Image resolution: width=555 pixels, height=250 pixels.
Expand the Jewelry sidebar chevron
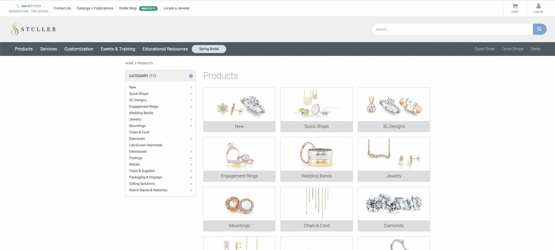tap(191, 120)
